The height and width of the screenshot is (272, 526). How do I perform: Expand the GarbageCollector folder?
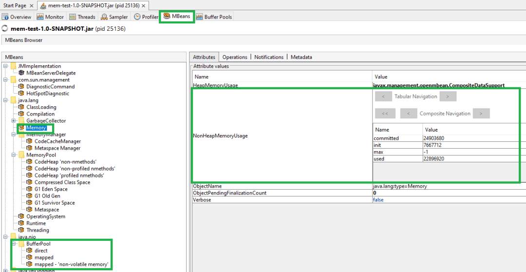click(x=14, y=121)
